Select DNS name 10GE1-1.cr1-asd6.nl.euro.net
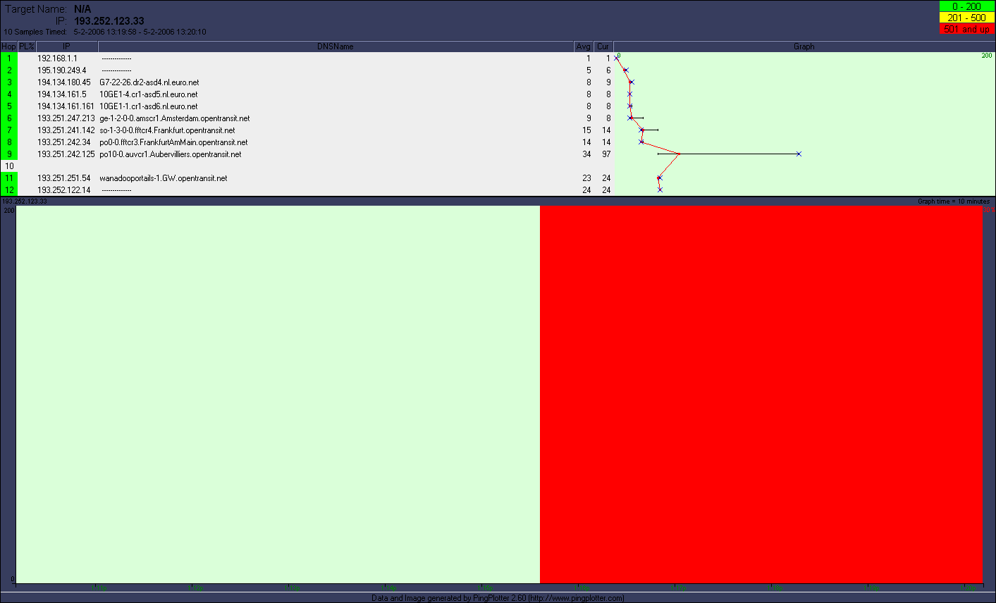The height and width of the screenshot is (603, 996). point(149,106)
